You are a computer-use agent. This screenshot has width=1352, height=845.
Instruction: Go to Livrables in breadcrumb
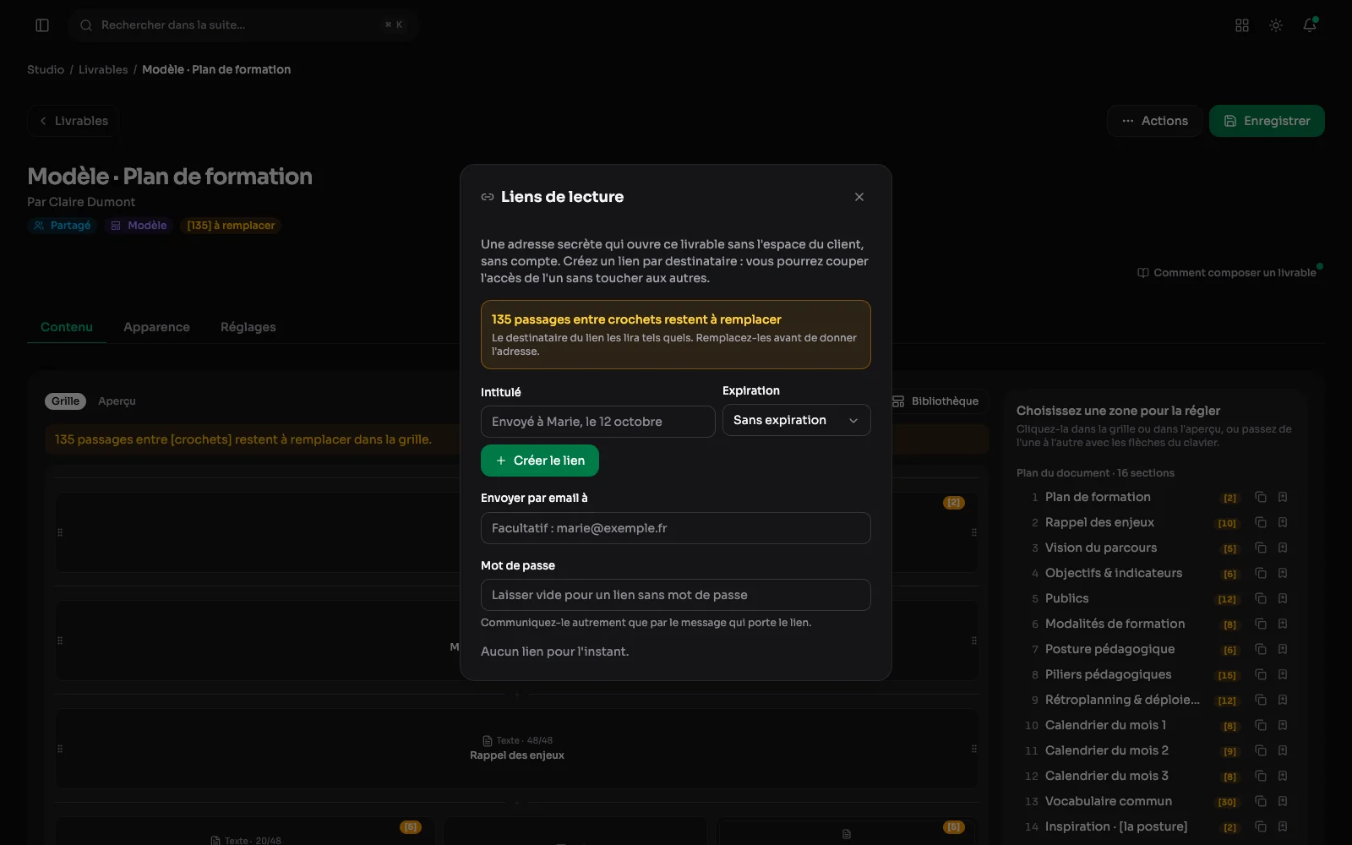[103, 69]
